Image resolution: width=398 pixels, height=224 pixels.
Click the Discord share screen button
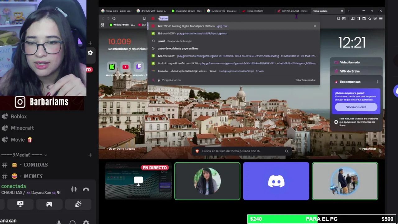pos(20,204)
